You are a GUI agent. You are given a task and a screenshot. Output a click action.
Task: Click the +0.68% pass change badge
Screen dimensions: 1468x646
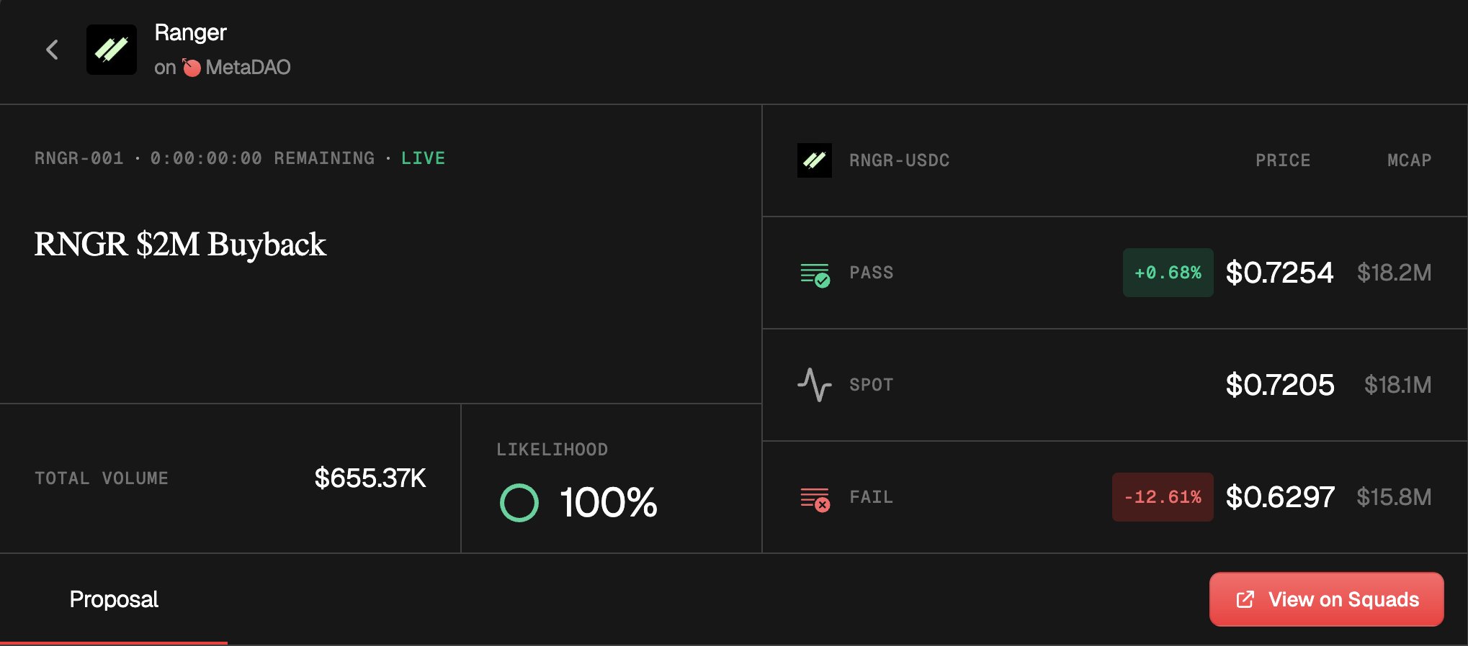tap(1168, 273)
